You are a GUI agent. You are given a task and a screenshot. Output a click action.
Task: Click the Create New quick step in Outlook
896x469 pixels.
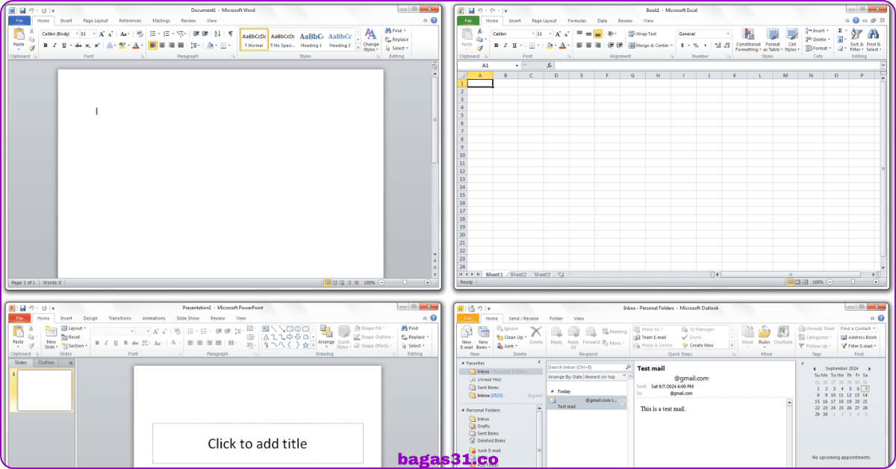[697, 346]
